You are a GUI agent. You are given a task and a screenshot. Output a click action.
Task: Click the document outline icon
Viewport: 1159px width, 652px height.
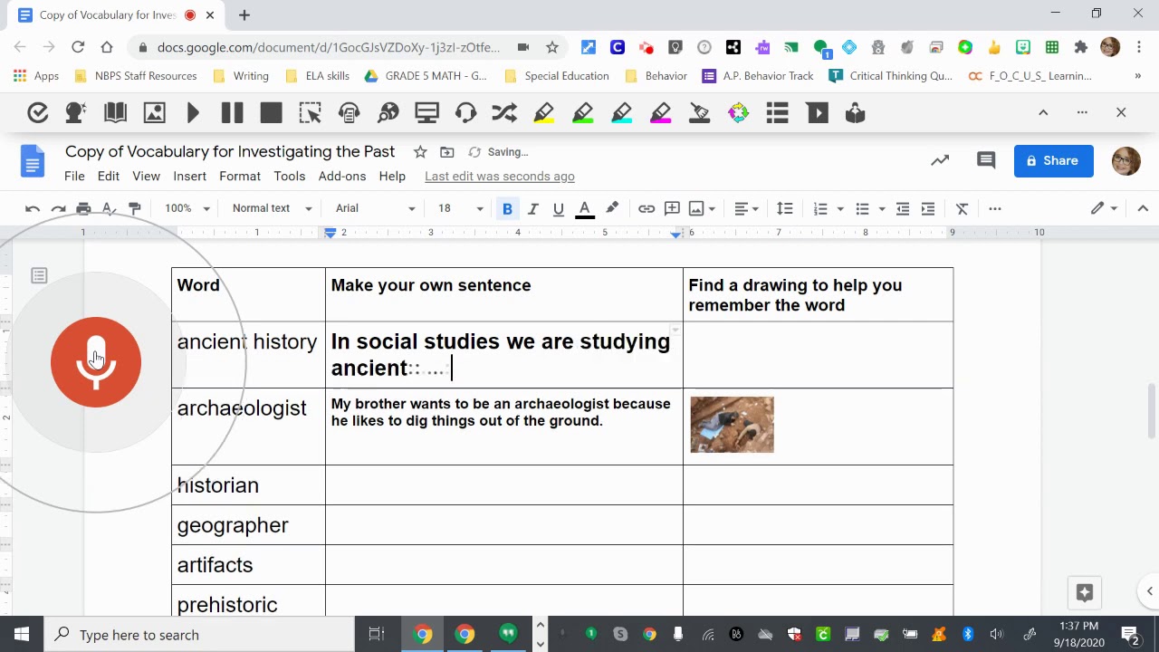pyautogui.click(x=39, y=275)
